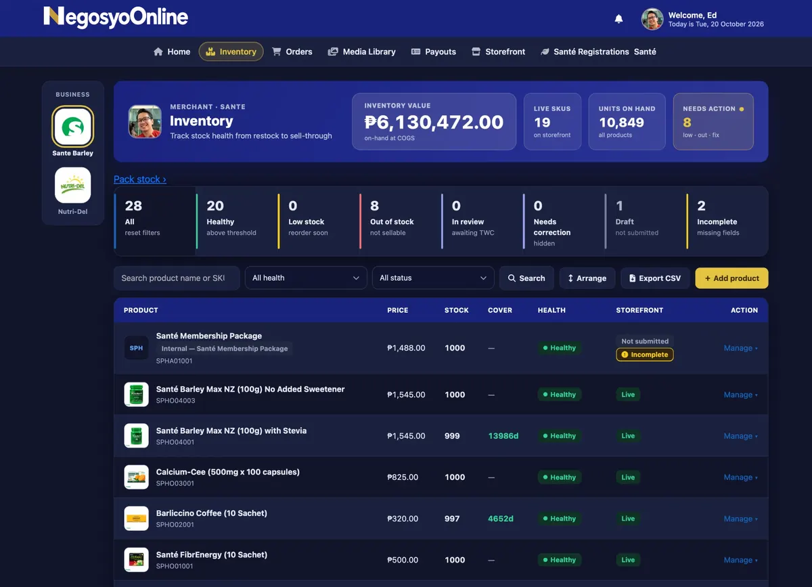Filter by Incomplete products

point(727,221)
